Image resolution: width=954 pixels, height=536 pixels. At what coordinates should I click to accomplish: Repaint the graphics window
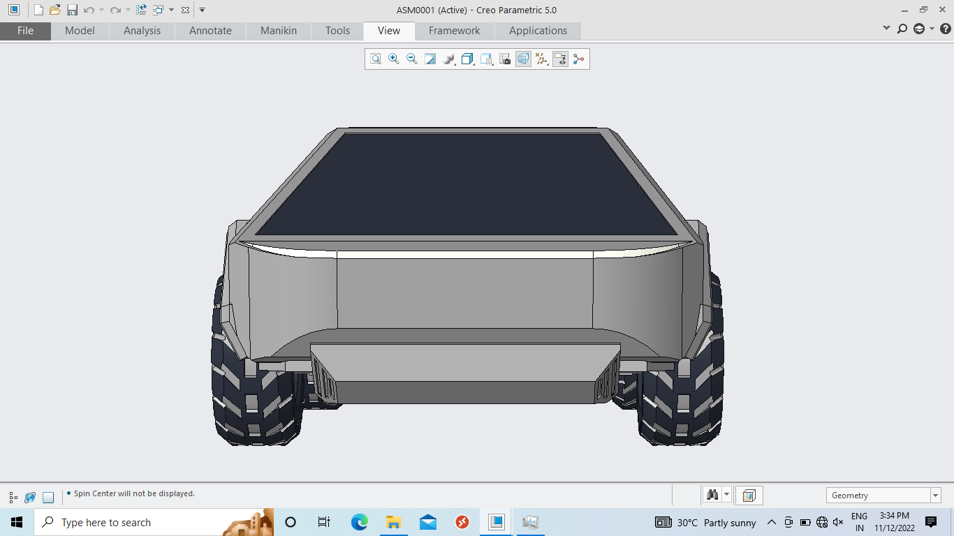click(x=430, y=59)
